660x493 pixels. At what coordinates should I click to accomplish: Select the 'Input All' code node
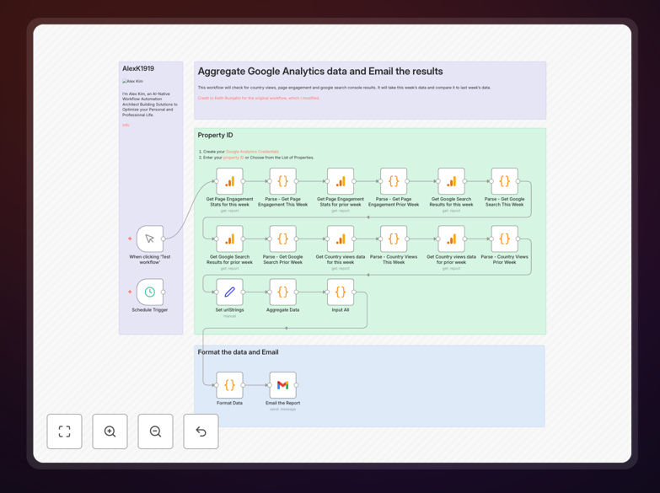tap(341, 292)
